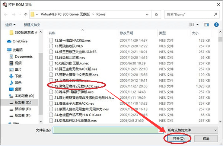Toggle the preview pane icon

[207, 25]
